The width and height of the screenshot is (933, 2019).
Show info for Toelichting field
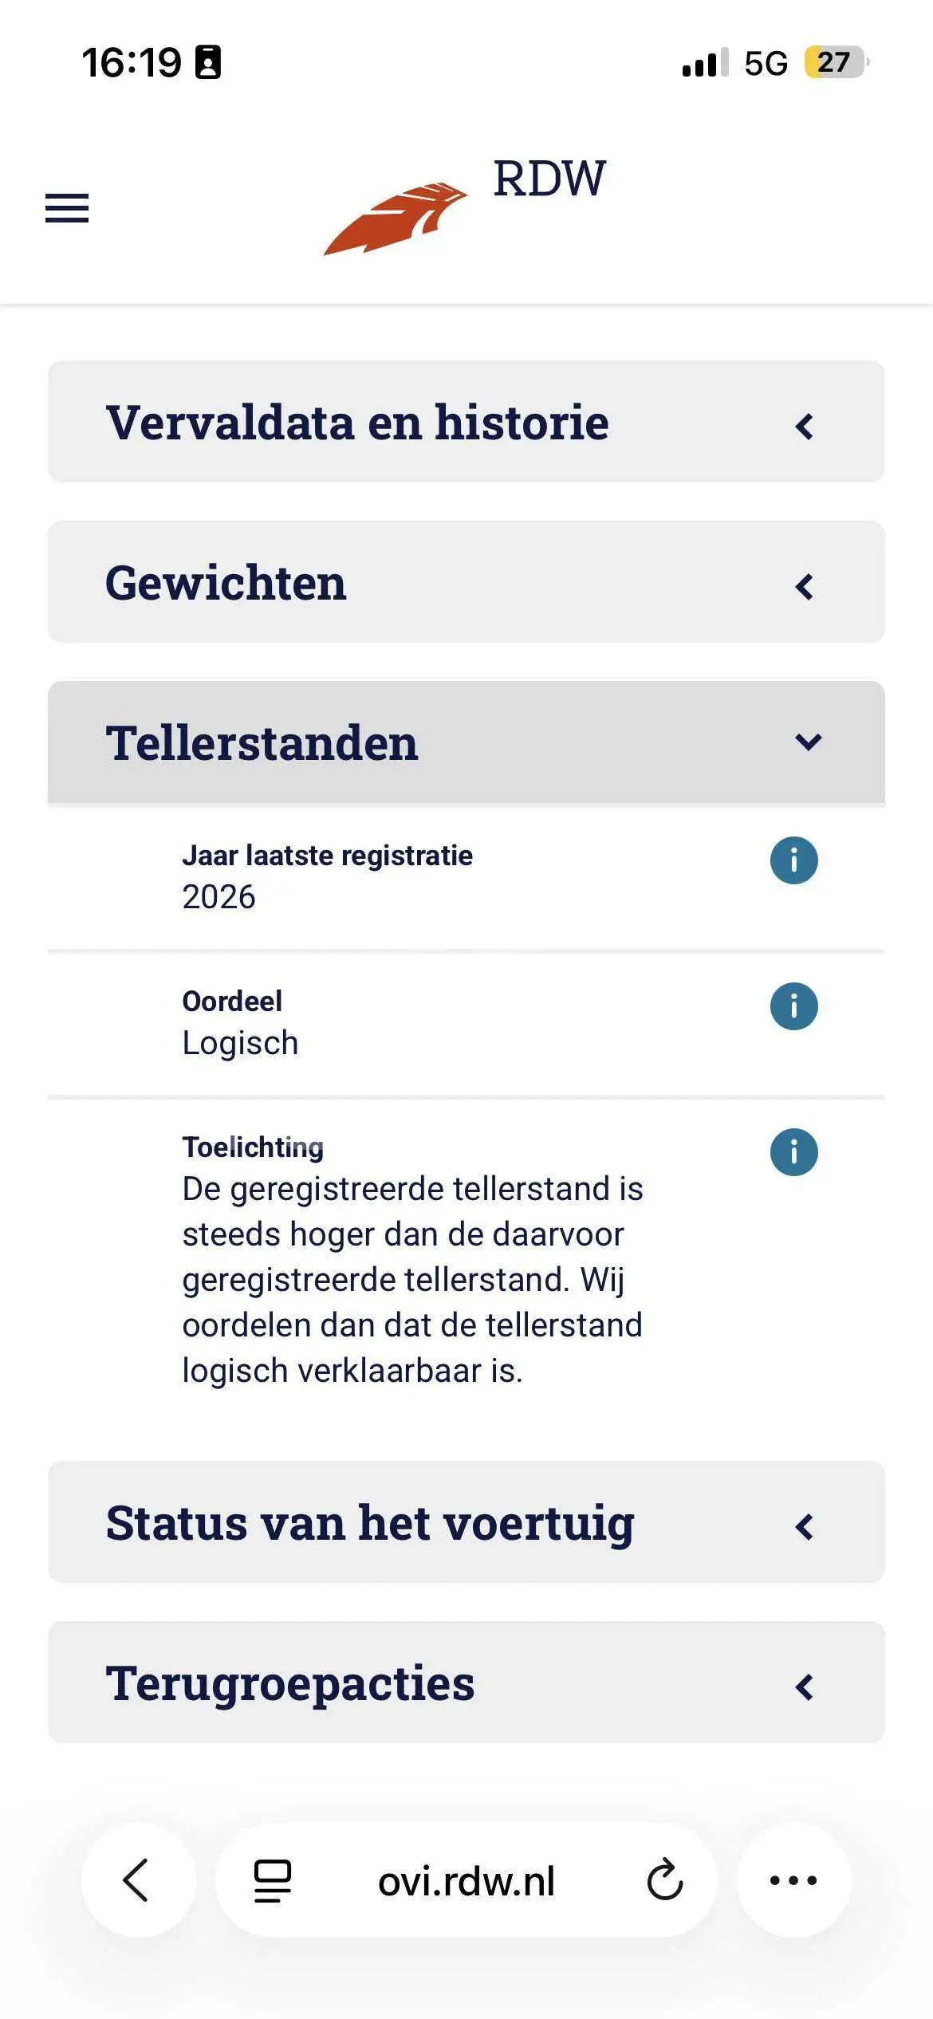793,1152
